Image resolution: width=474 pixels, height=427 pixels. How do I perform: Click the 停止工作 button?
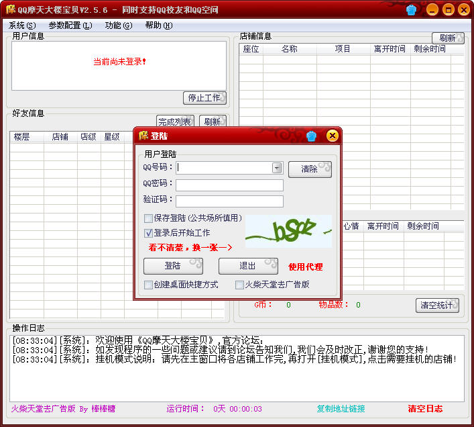point(204,98)
